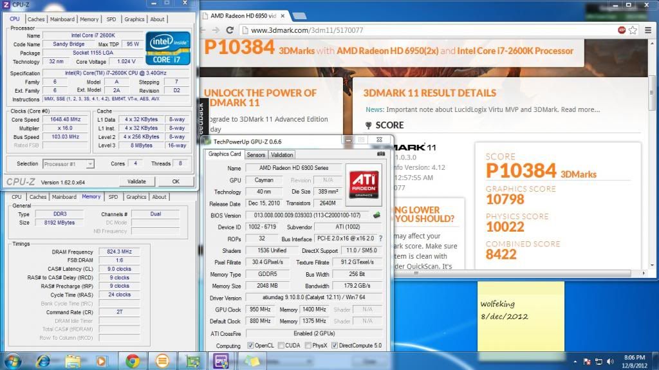
Task: Reload page in Chrome
Action: 230,30
